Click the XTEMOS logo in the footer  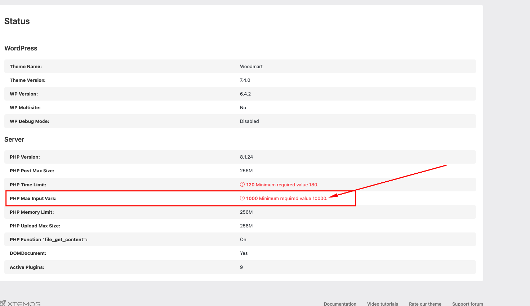(x=20, y=303)
